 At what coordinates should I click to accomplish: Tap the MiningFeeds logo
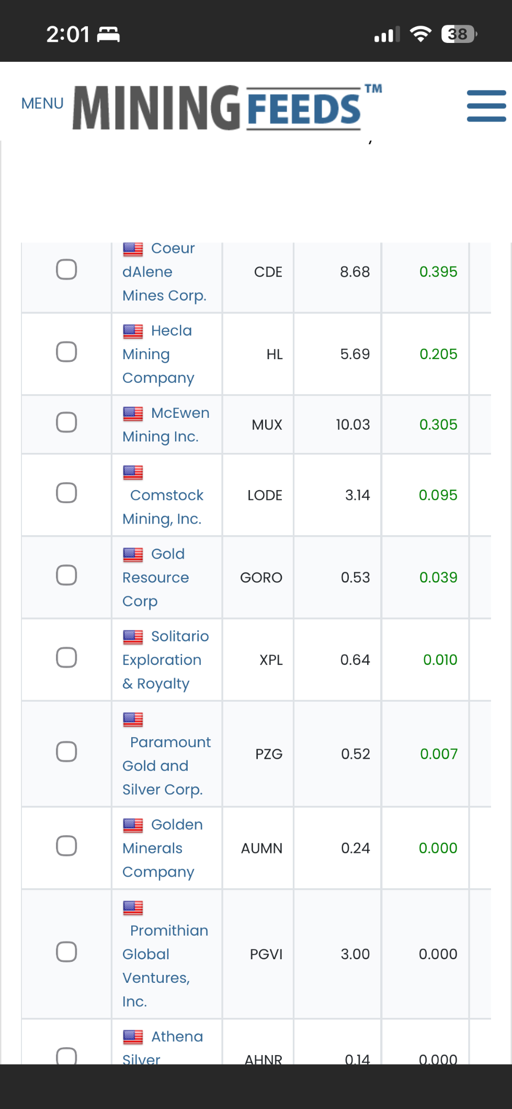[226, 107]
